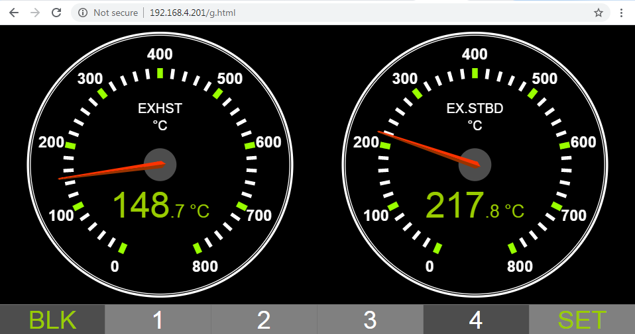Screen dimensions: 635x334
Task: Click the red needle of the EX.STBD gauge
Action: tap(430, 148)
